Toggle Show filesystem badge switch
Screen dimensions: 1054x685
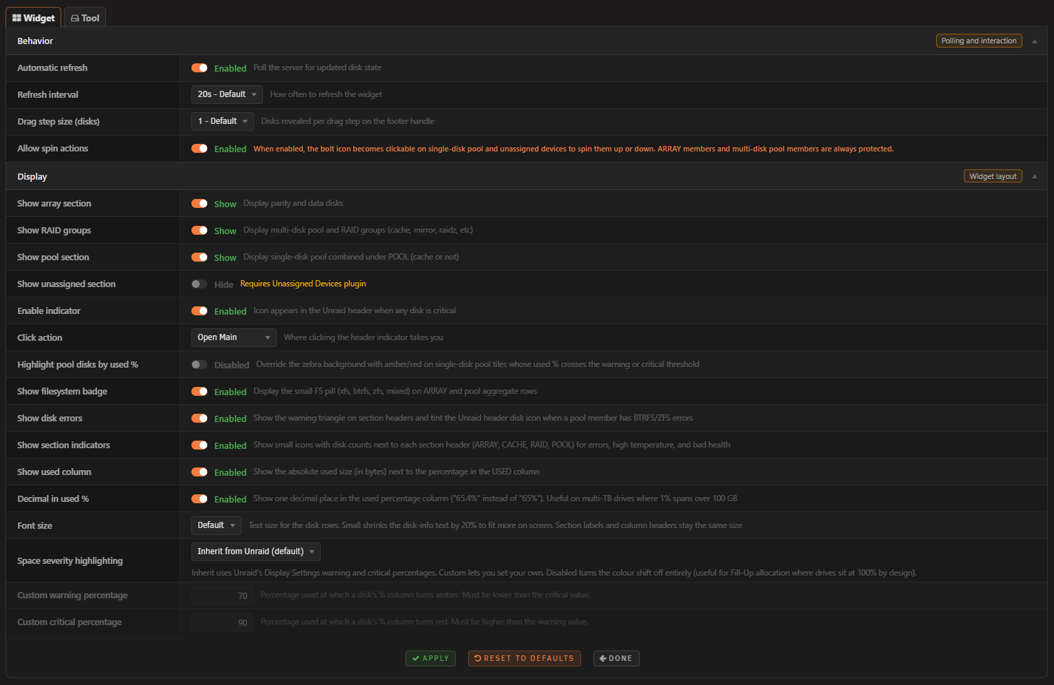tap(200, 392)
